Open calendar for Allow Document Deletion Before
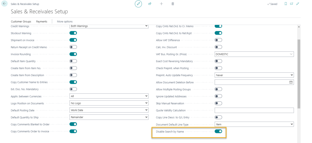 coord(291,82)
